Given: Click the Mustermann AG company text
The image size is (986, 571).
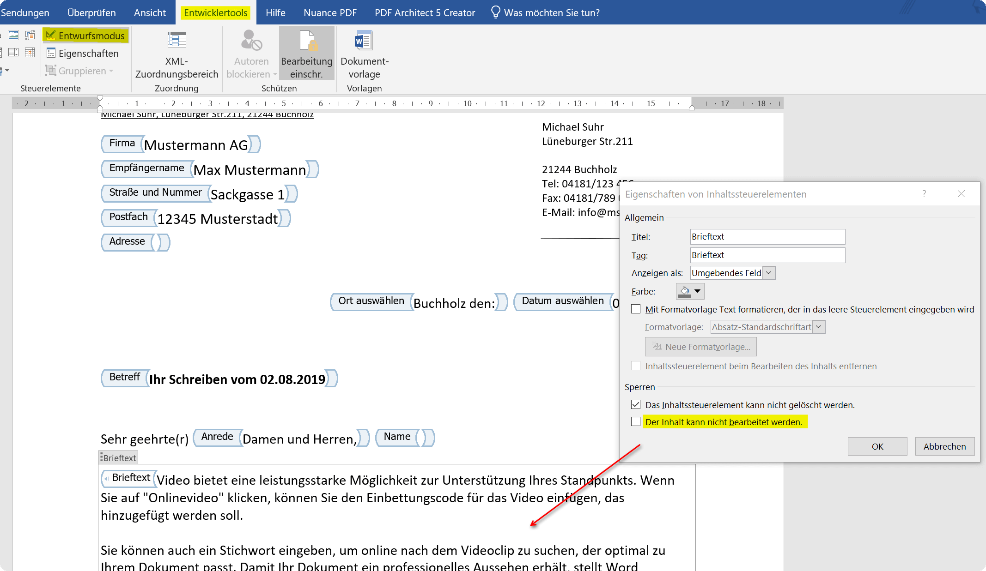Looking at the screenshot, I should (x=196, y=145).
